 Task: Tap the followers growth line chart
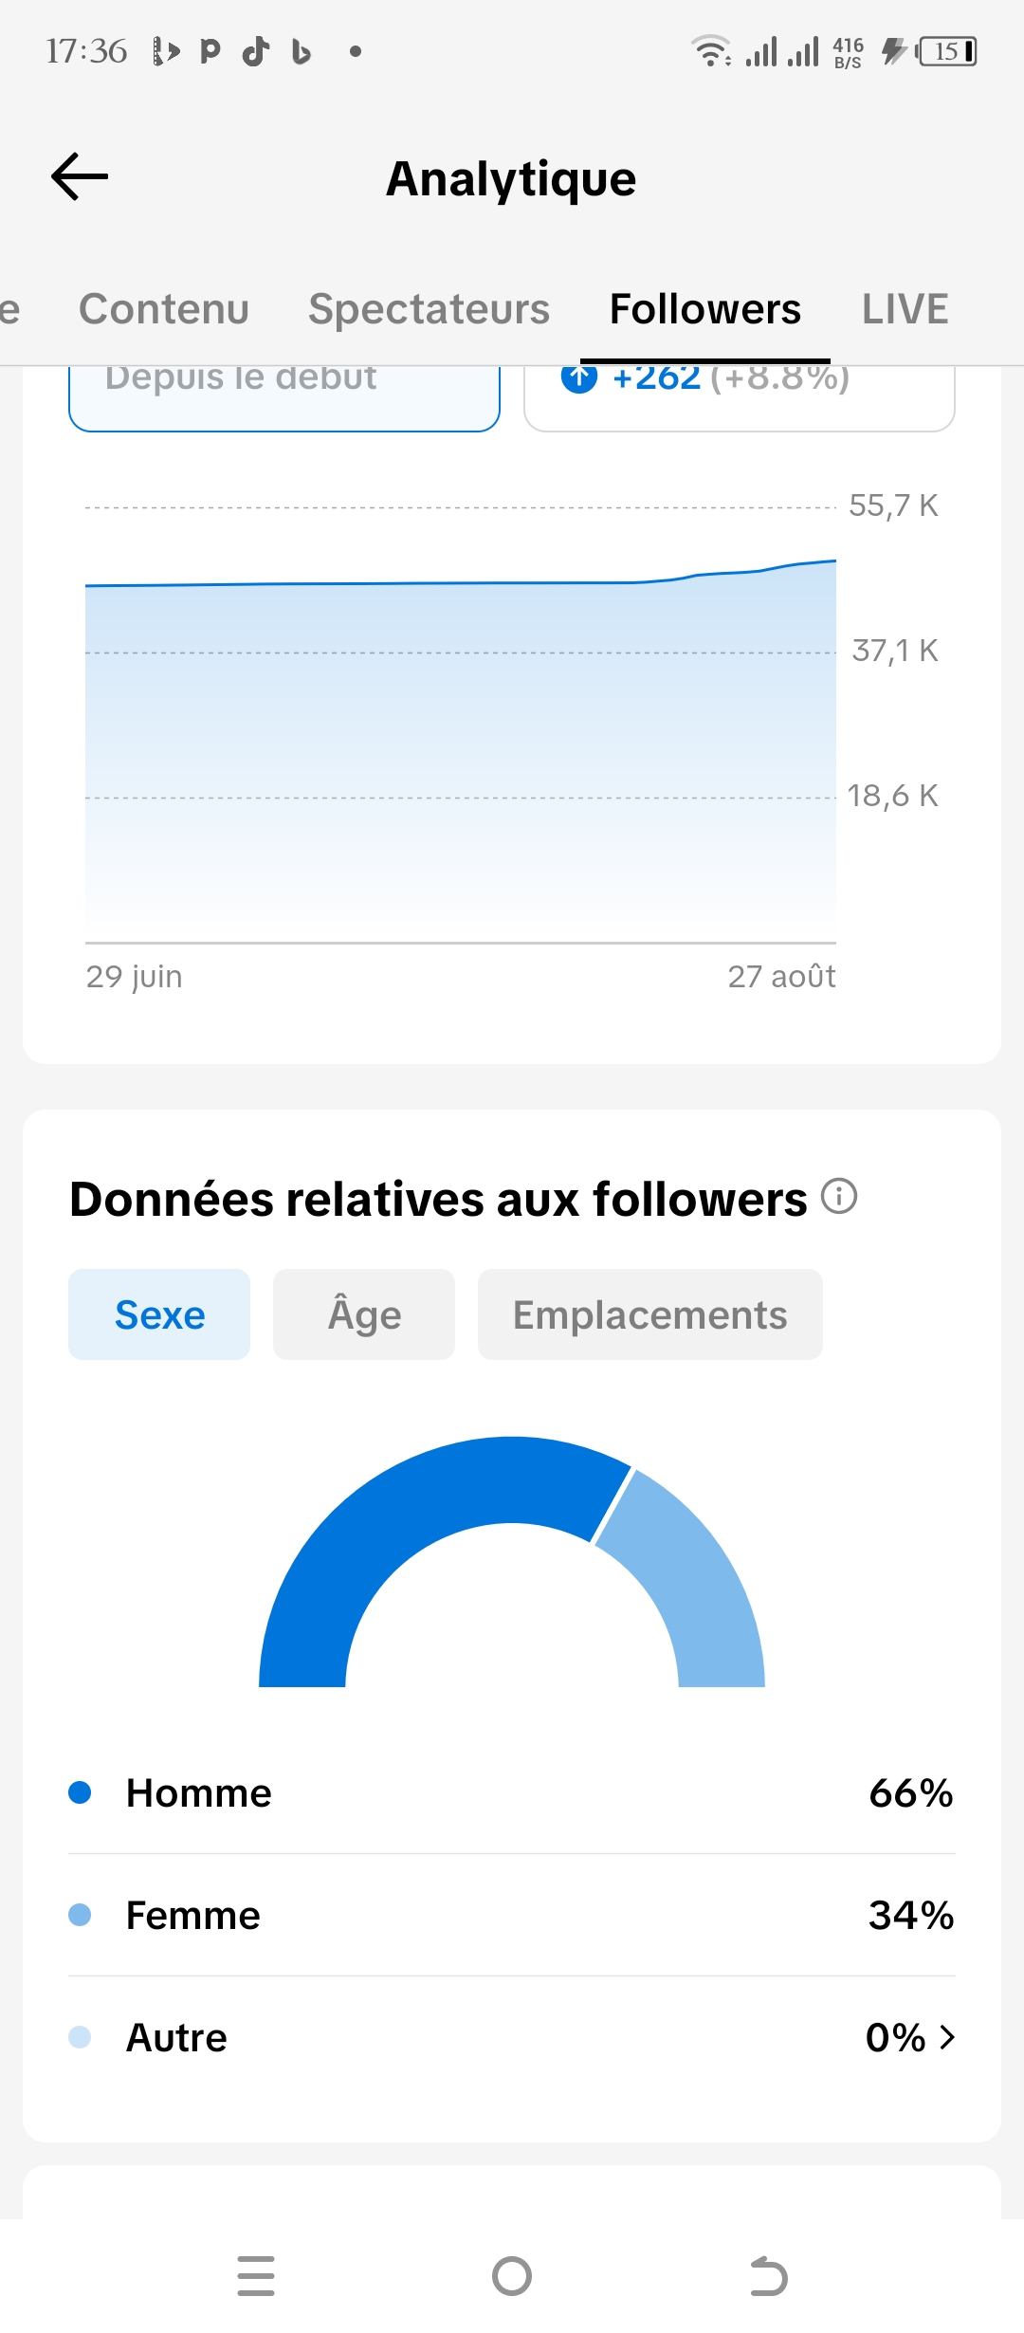tap(461, 723)
